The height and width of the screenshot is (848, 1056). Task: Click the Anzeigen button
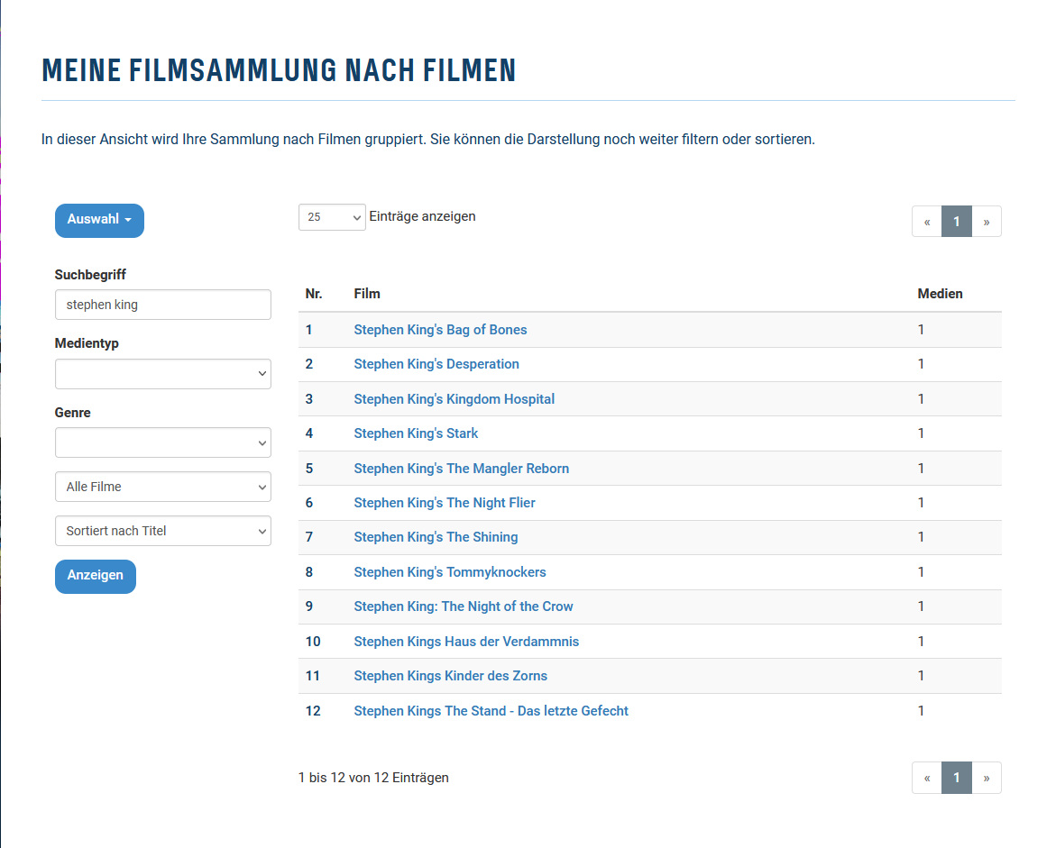(x=95, y=576)
